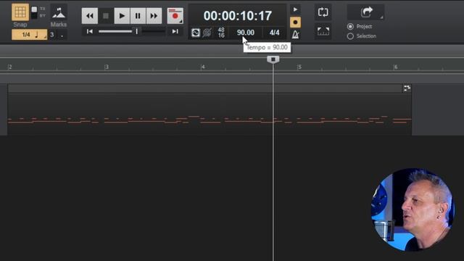Open metronome settings icon
Viewport: 464px width, 261px height.
(x=295, y=35)
